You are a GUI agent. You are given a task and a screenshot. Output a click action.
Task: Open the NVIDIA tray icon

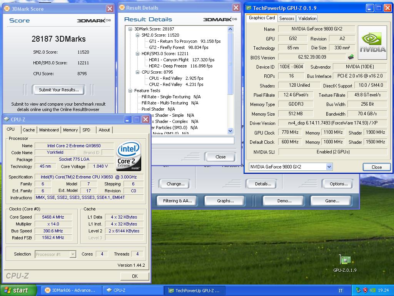tap(372, 290)
